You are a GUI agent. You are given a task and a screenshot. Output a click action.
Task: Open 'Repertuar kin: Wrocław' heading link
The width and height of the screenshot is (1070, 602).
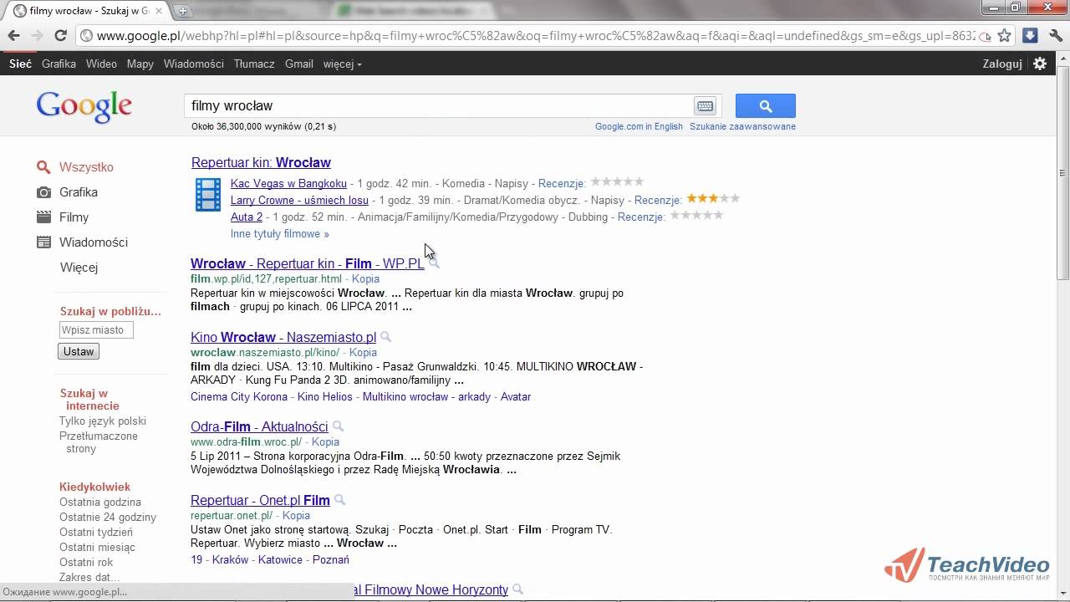pyautogui.click(x=261, y=162)
